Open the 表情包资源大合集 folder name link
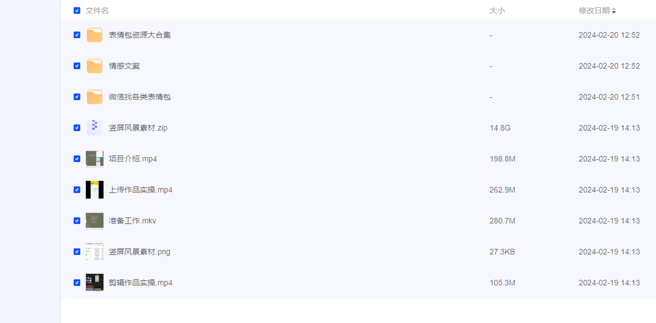 [x=140, y=35]
